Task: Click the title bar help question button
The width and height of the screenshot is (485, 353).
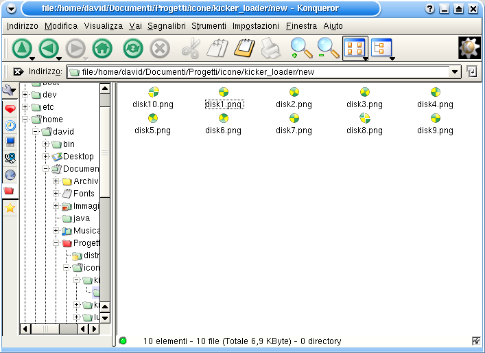Action: pyautogui.click(x=429, y=9)
